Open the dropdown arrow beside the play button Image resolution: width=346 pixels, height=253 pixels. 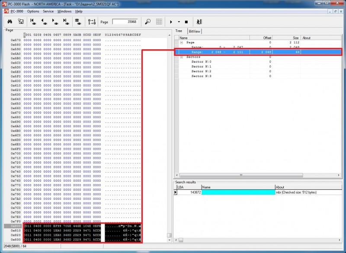click(x=179, y=22)
